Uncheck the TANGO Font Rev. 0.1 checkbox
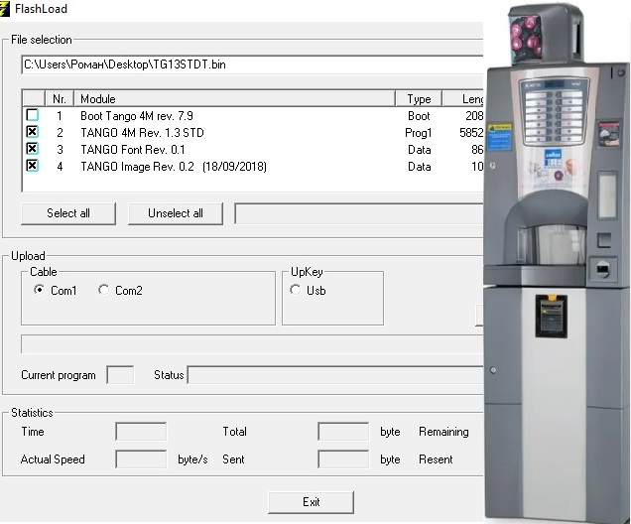The width and height of the screenshot is (631, 524). pyautogui.click(x=32, y=149)
